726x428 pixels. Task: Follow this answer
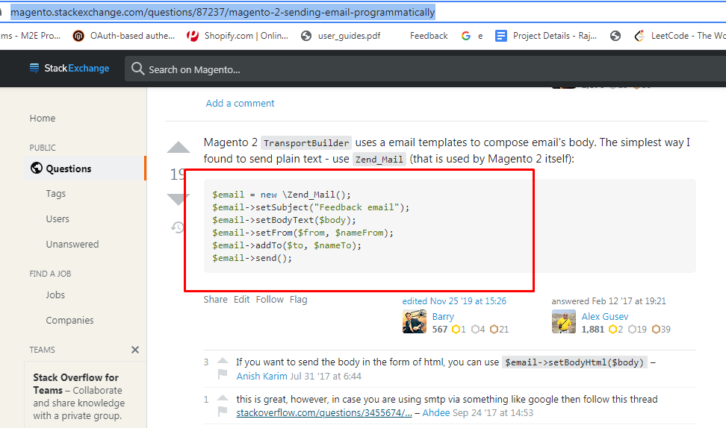pos(270,300)
